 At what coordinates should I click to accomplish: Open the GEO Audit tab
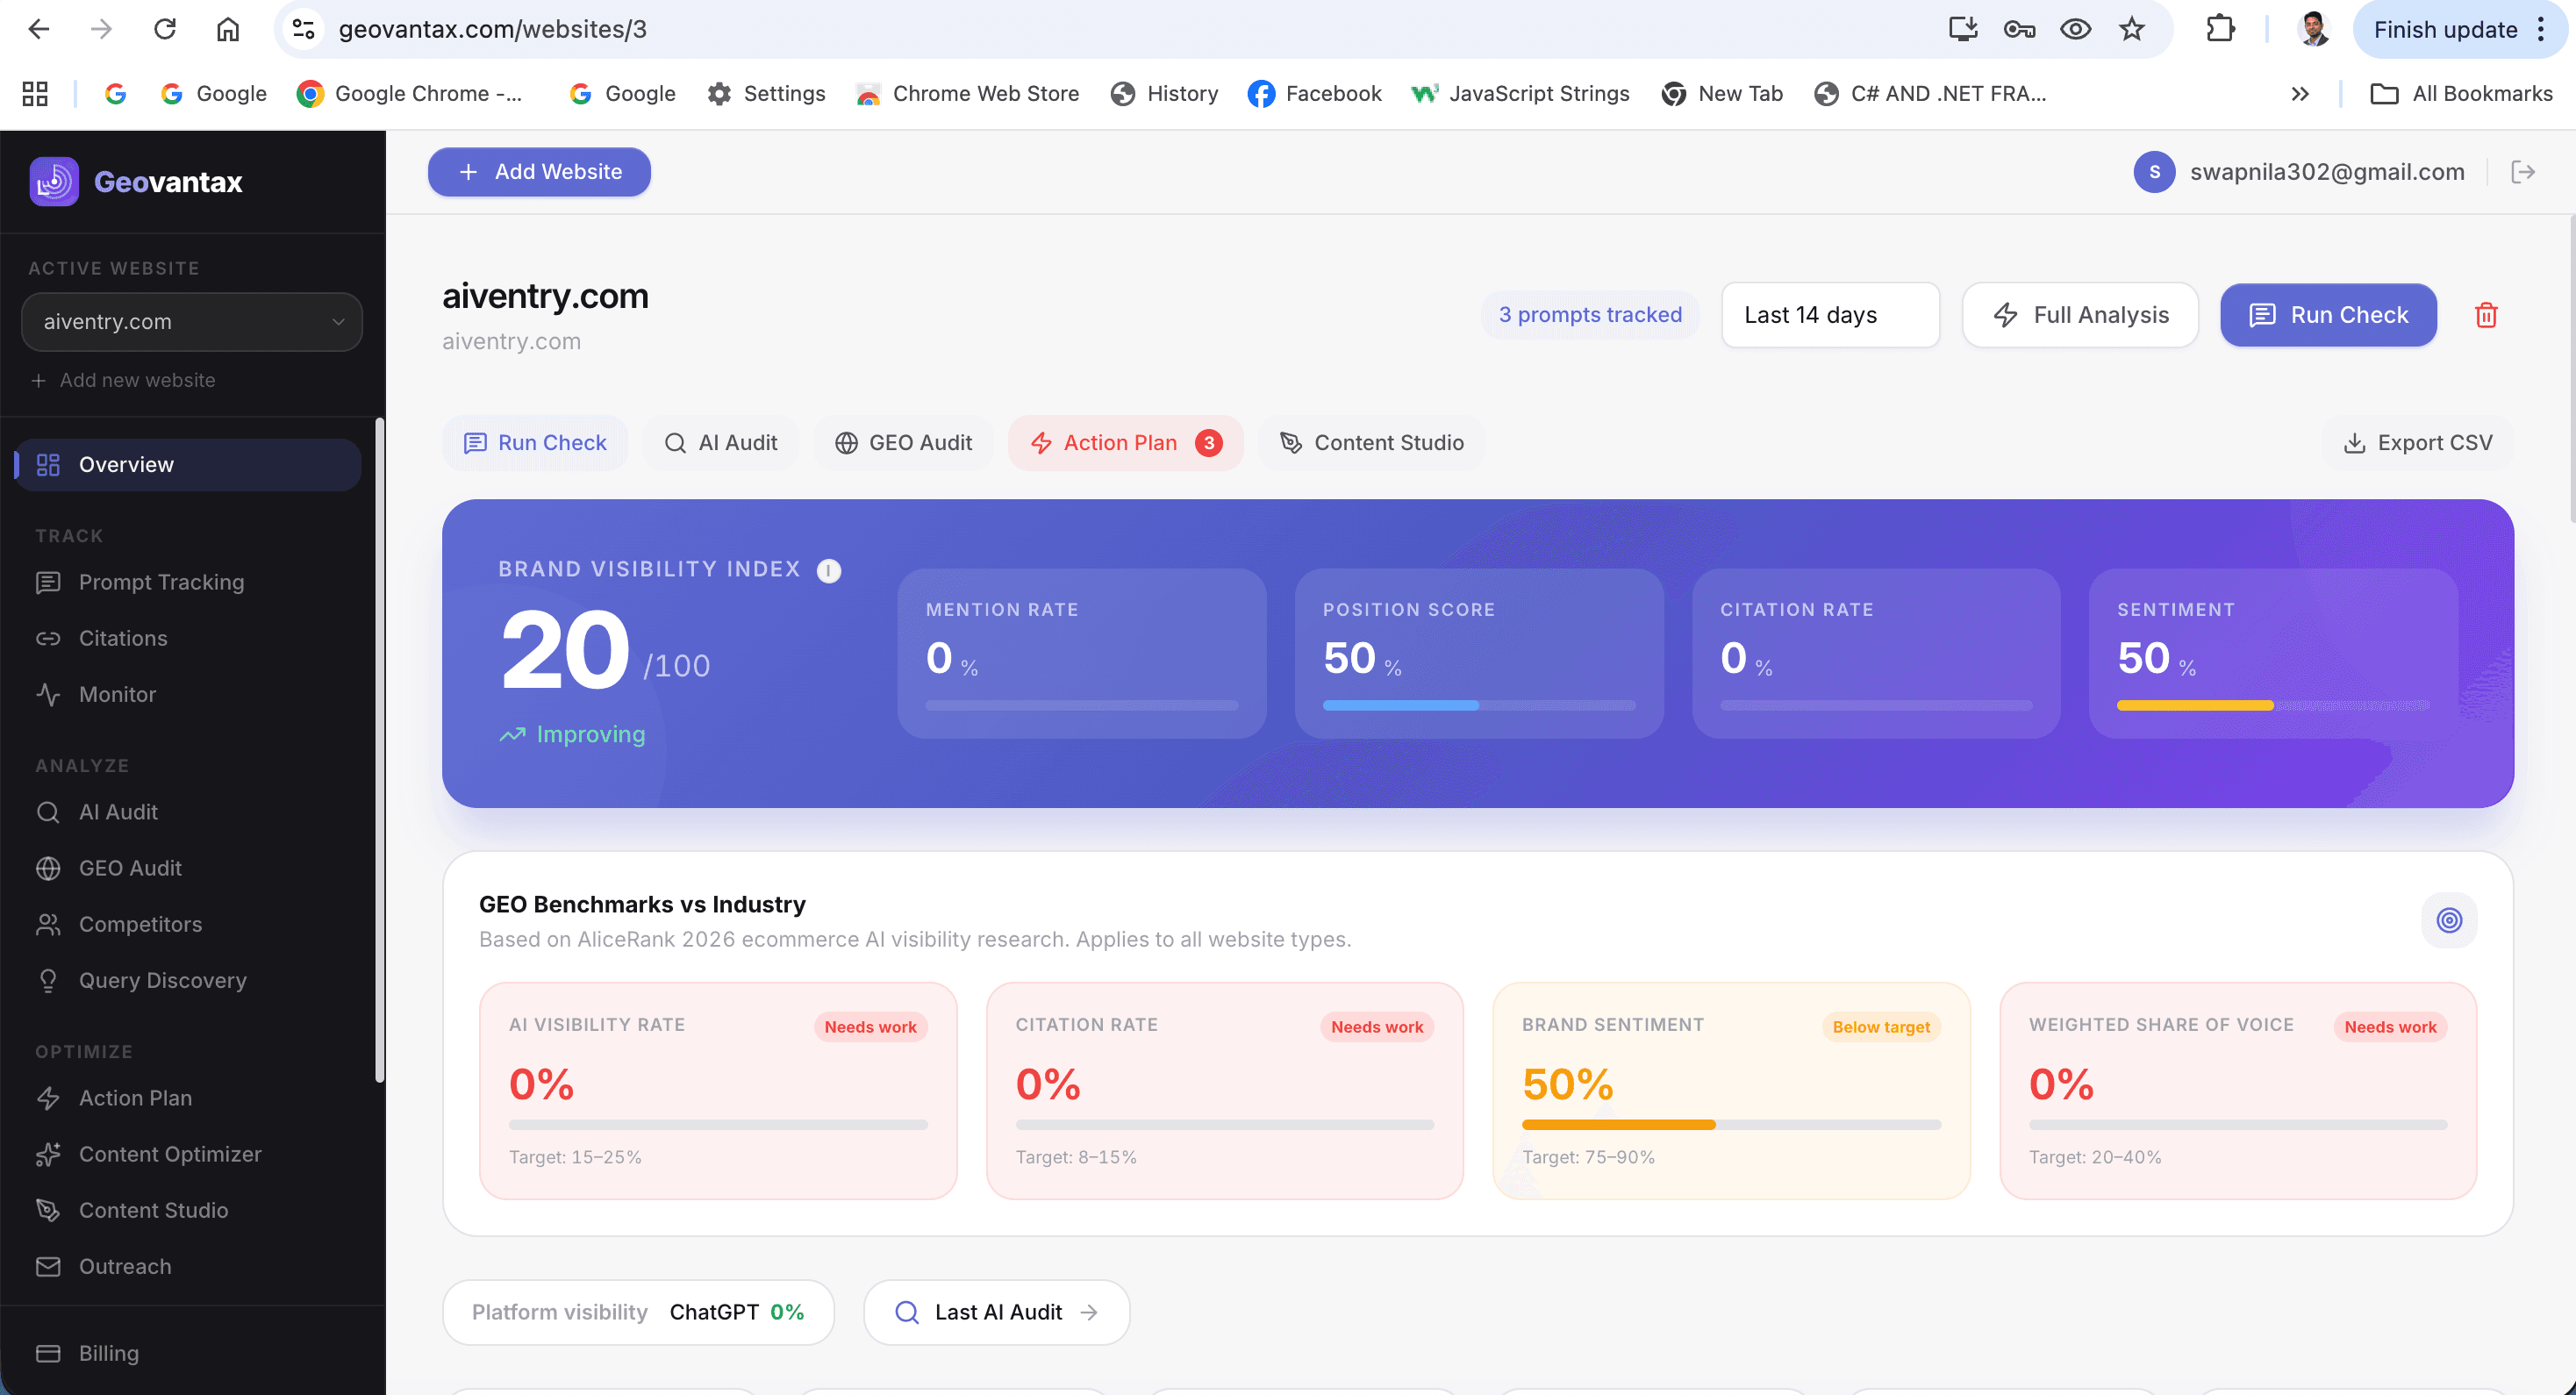903,443
